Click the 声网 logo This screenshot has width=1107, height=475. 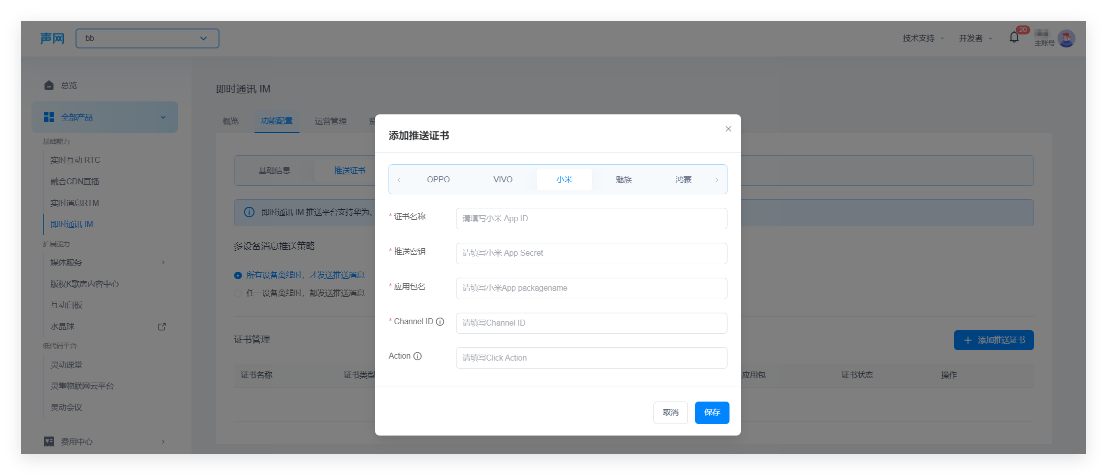click(52, 38)
